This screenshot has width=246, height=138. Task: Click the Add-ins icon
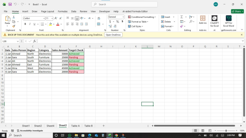click(203, 21)
